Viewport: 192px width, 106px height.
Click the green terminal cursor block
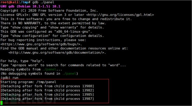(1, 103)
